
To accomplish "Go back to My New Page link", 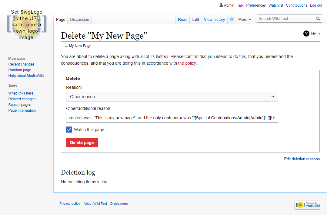I will click(x=80, y=46).
